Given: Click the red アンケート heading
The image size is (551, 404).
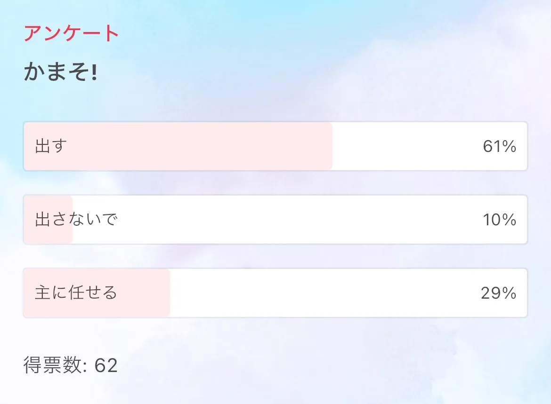Looking at the screenshot, I should coord(71,33).
